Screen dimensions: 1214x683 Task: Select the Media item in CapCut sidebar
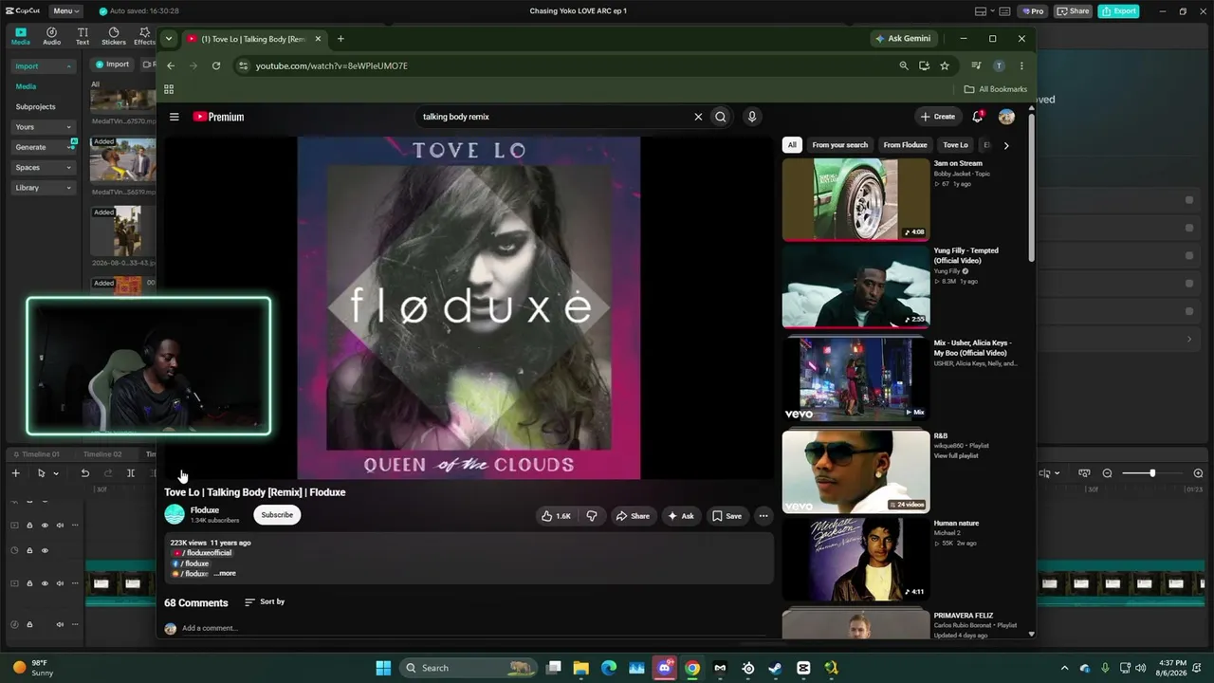tap(26, 86)
